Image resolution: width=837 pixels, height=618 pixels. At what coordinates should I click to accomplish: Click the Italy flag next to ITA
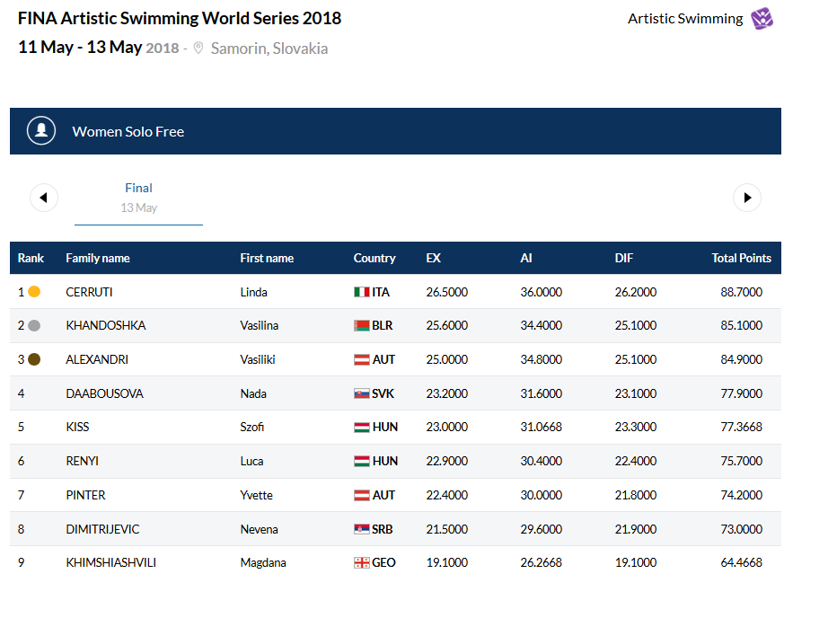point(362,292)
